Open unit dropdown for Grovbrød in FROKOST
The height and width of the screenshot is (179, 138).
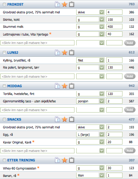click(102, 12)
